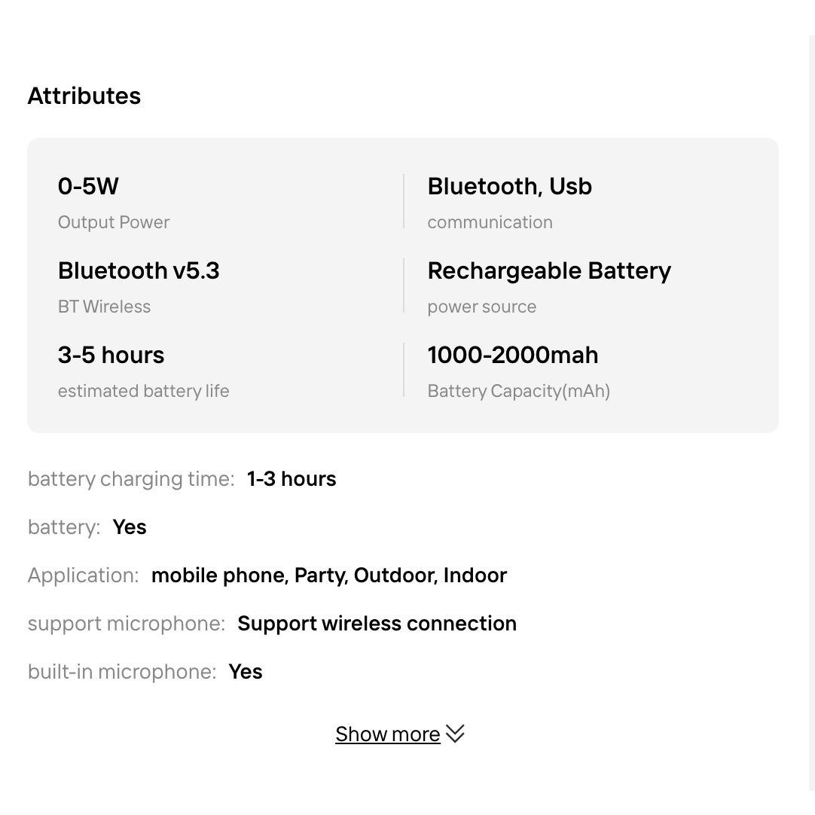Select the 1000-2000mah capacity value
This screenshot has height=815, width=815.
click(x=512, y=355)
